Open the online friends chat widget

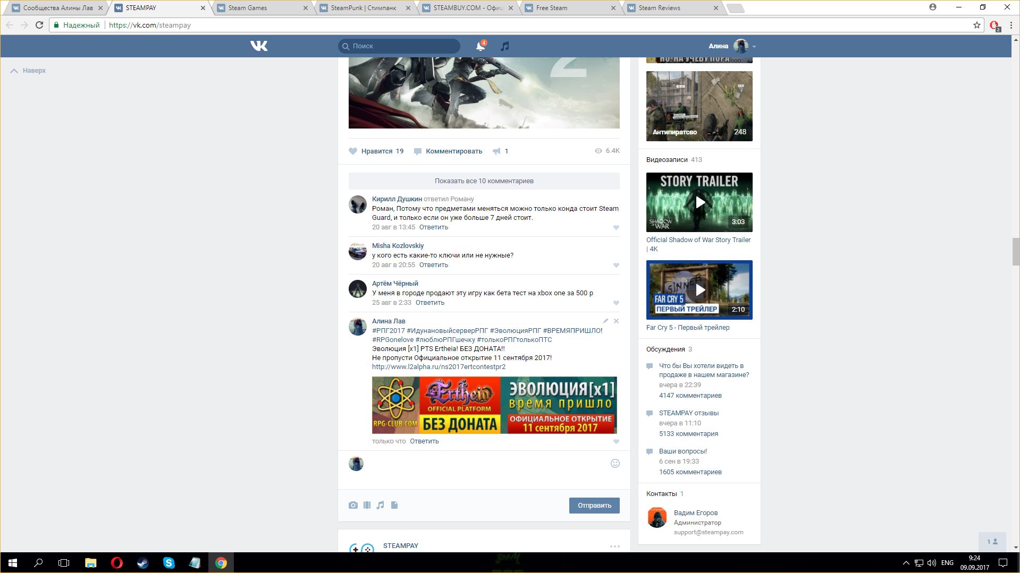[x=992, y=542]
